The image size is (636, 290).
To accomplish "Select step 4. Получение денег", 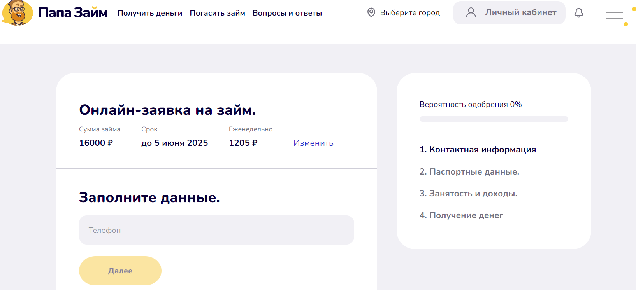I will point(461,215).
